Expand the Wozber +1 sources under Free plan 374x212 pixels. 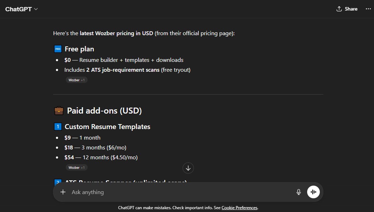click(76, 80)
